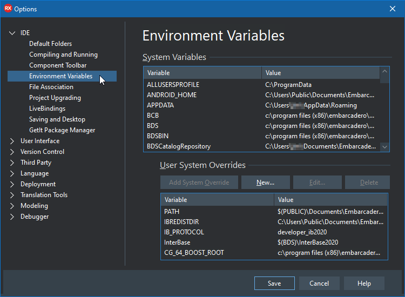Screen dimensions: 405x297
Task: Click Variable header in user overrides table
Action: coord(217,200)
